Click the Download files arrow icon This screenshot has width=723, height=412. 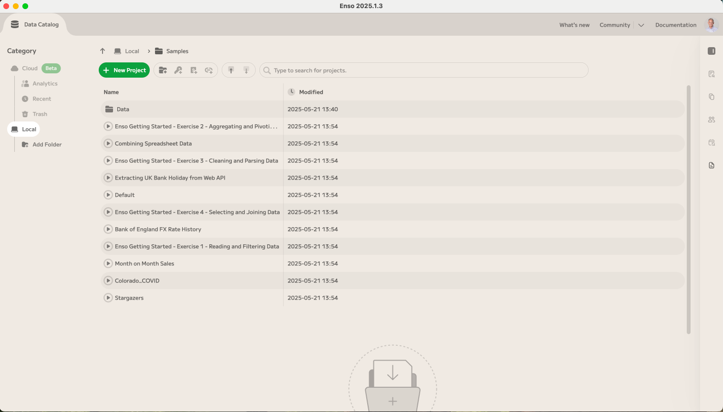[x=246, y=70]
